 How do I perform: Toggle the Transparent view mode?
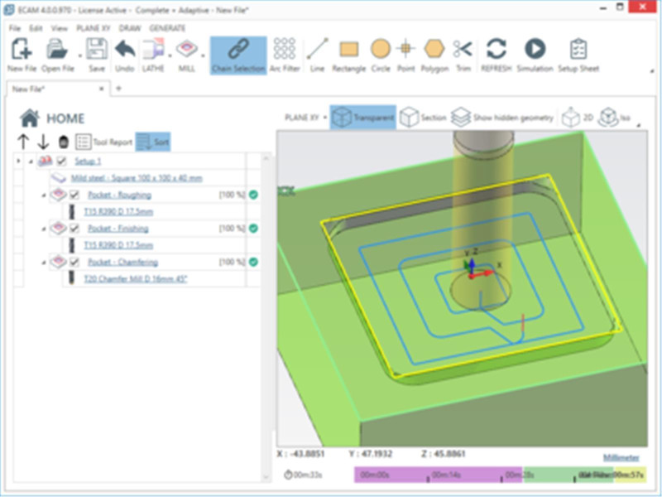click(363, 117)
